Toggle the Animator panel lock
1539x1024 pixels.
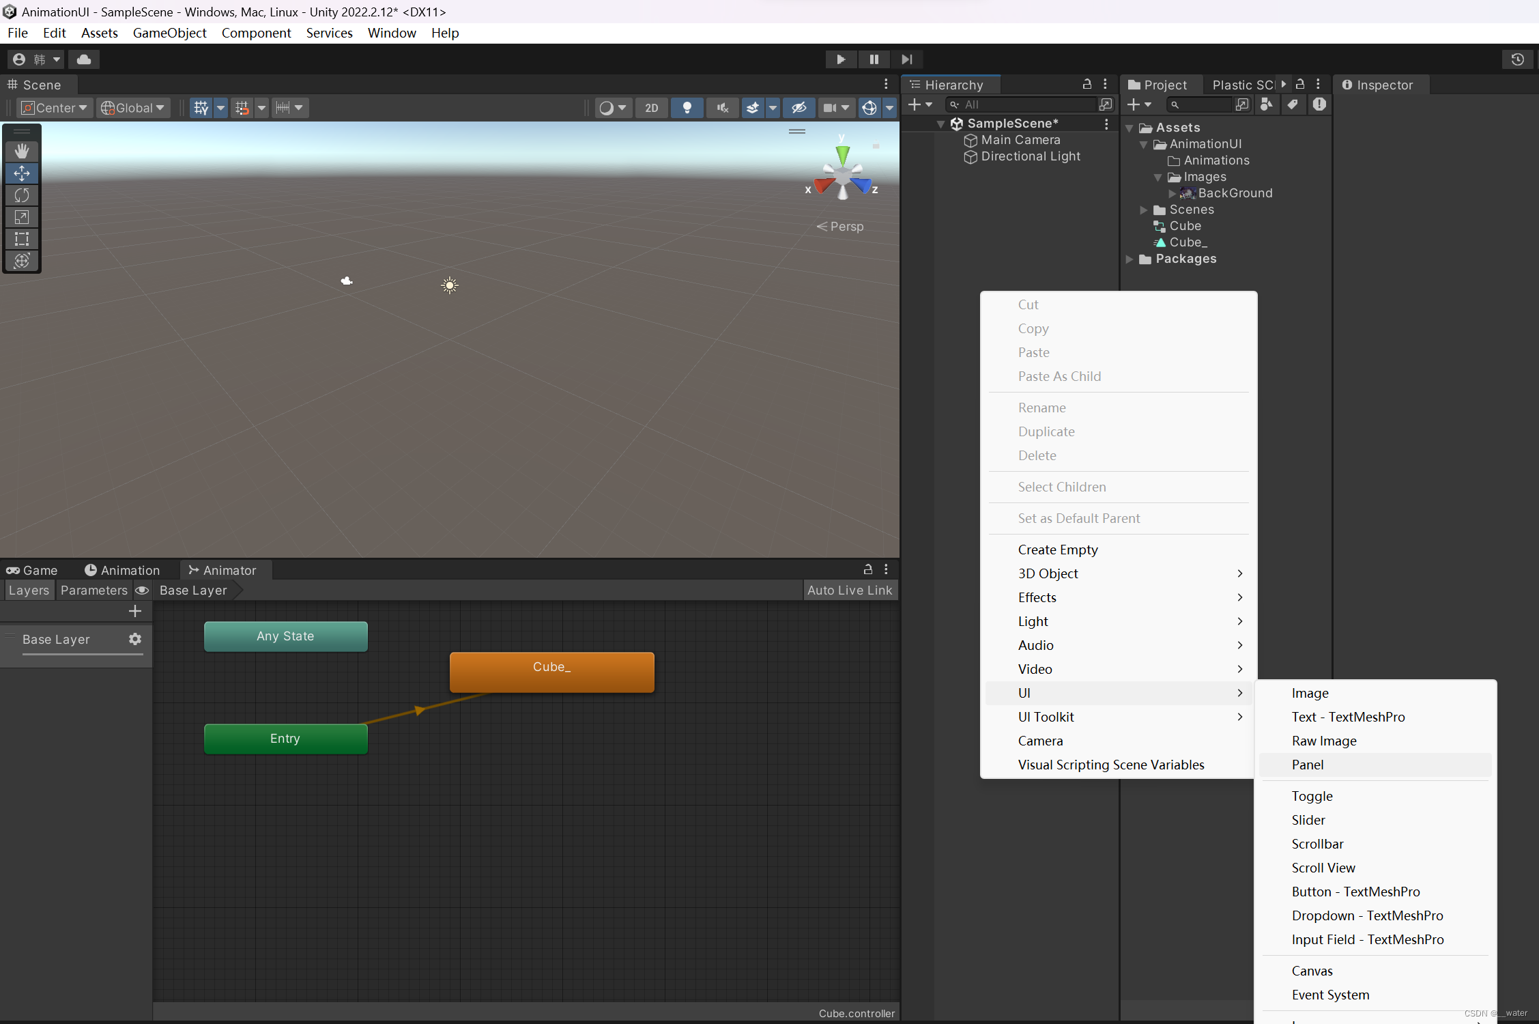tap(868, 569)
